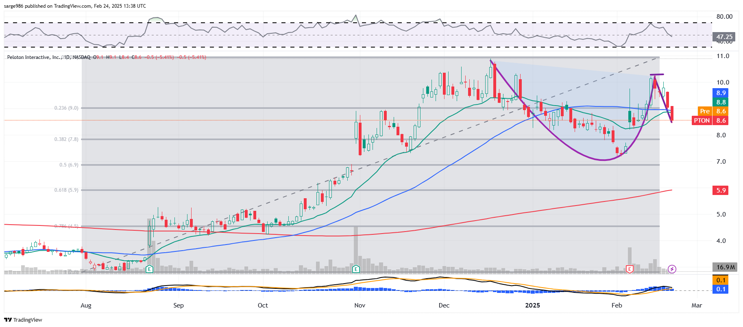The height and width of the screenshot is (327, 743).
Task: Click the blue 8.9 moving average price label
Action: click(x=721, y=93)
